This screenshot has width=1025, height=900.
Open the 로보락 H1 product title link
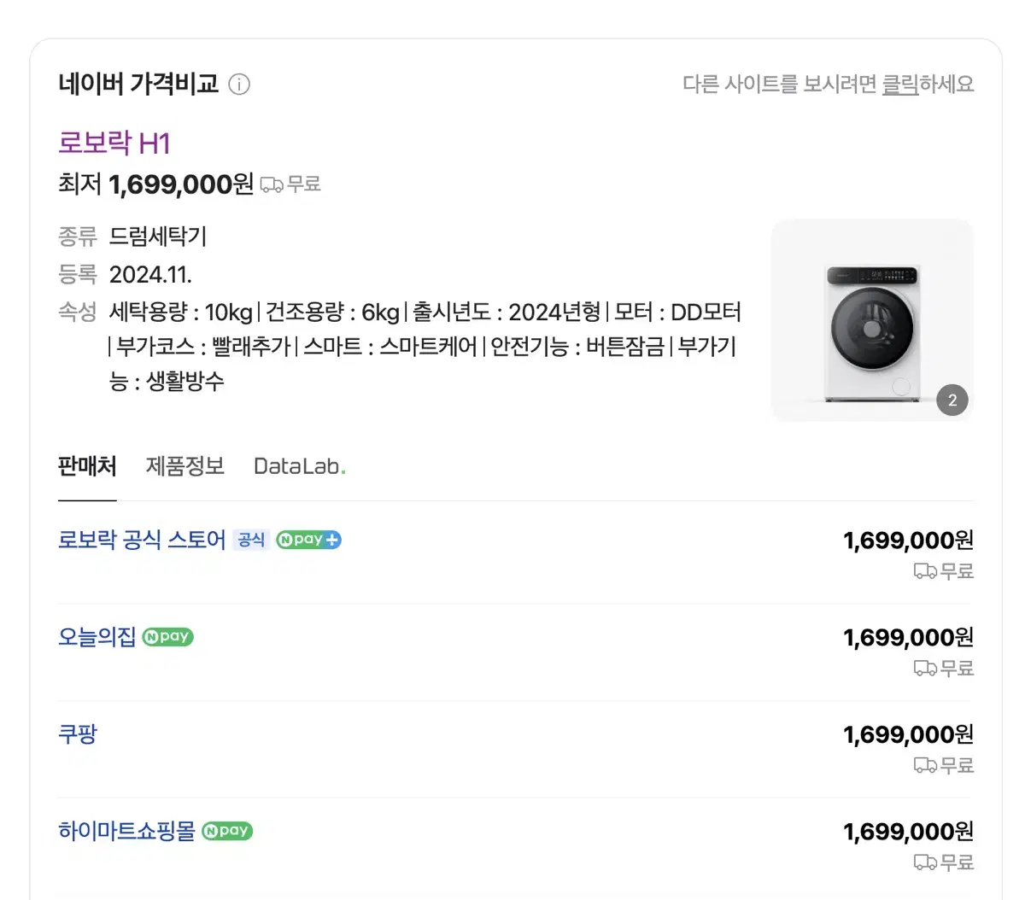click(x=114, y=143)
